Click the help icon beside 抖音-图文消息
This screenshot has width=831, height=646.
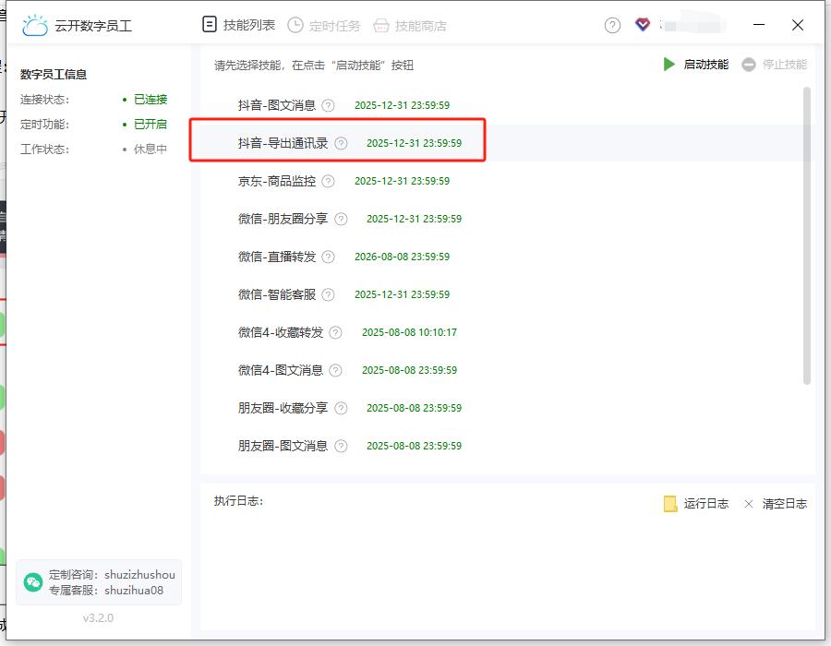point(329,105)
